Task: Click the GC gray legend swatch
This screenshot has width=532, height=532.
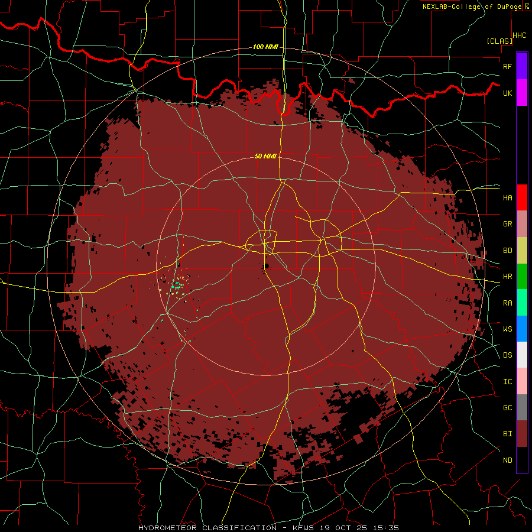Action: (x=522, y=407)
